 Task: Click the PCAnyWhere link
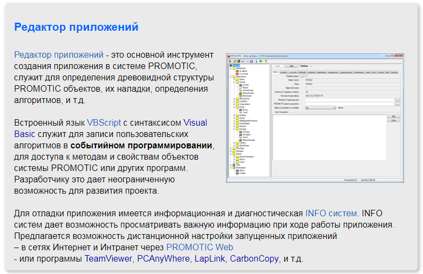tap(162, 259)
